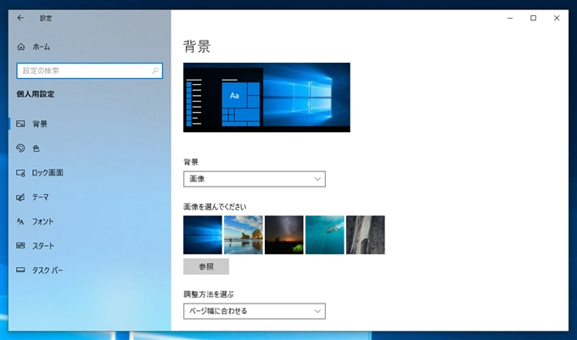The width and height of the screenshot is (577, 340).
Task: Select the ロック画面 monitor-lock icon
Action: point(20,173)
